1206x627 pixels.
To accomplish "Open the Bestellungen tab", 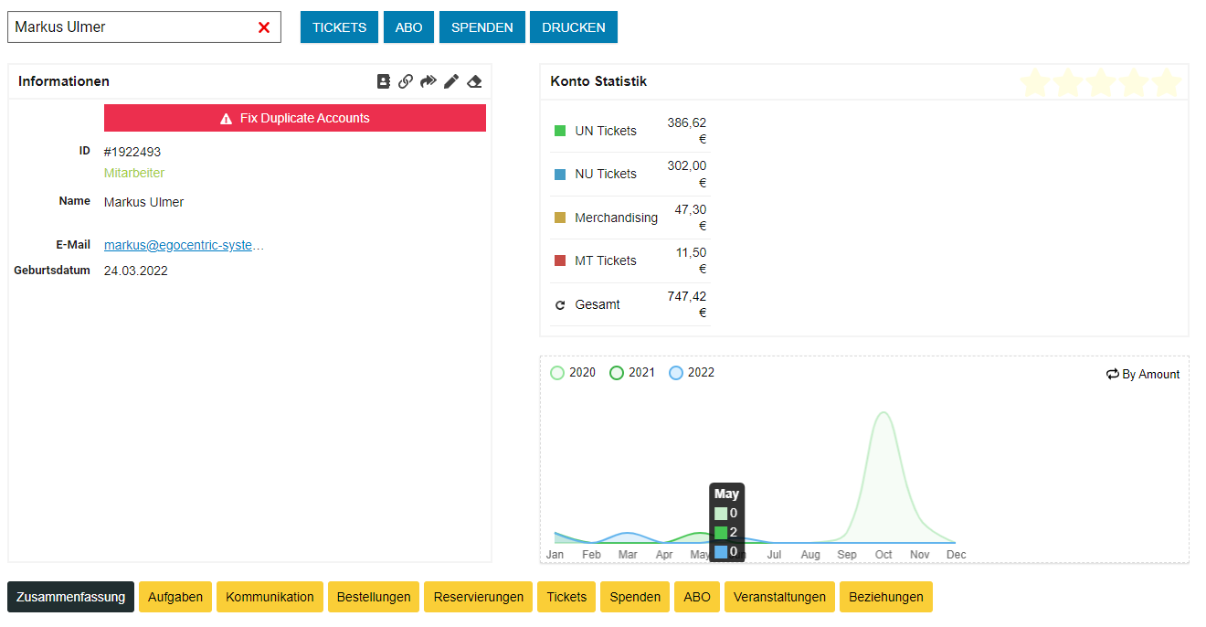I will tap(374, 597).
